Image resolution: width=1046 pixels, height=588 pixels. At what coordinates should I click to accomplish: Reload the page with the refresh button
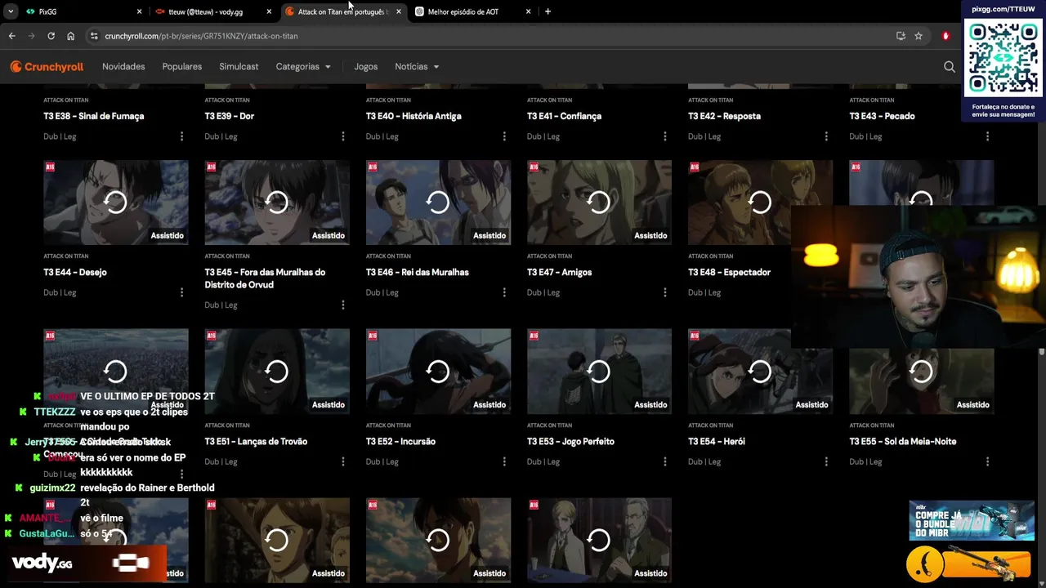(51, 36)
